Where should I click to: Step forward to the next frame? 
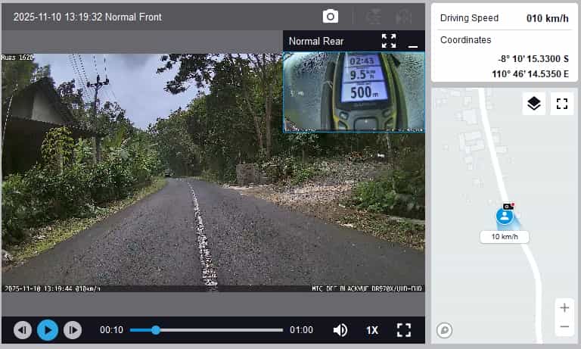coord(73,330)
